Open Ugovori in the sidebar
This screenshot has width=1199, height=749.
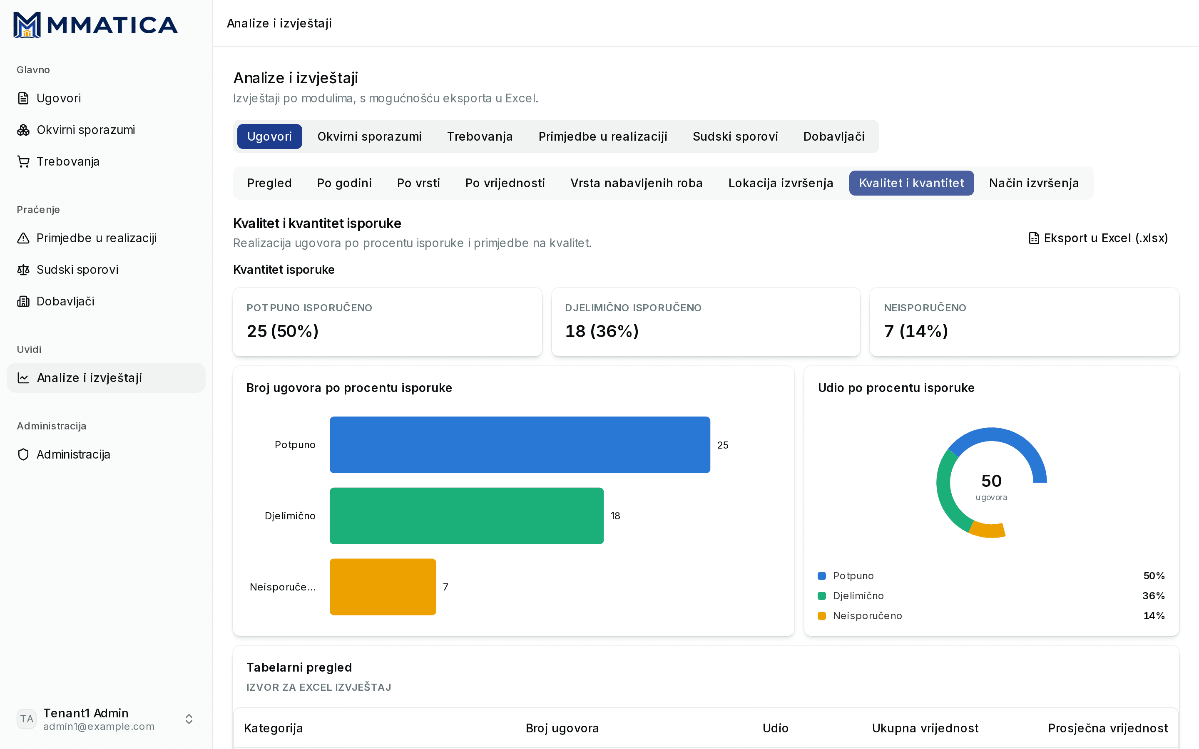[106, 98]
